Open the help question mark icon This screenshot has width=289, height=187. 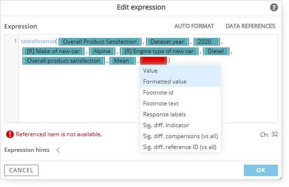pos(274,8)
